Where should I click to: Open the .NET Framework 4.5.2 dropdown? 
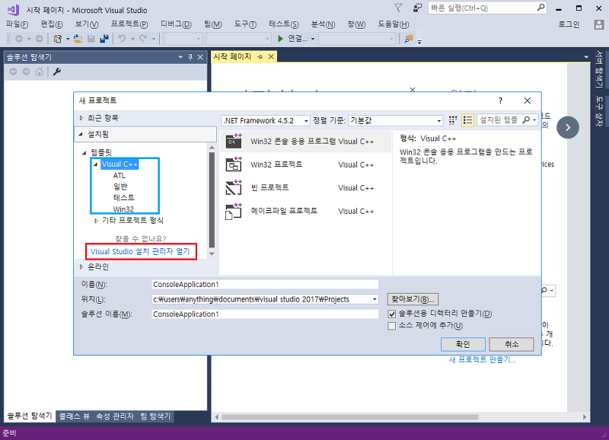coord(266,121)
